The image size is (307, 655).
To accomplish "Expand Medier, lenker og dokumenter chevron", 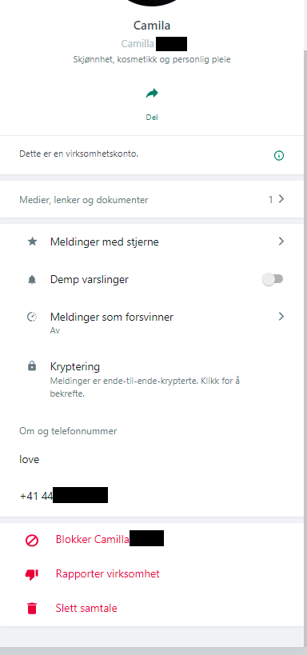I will 281,199.
